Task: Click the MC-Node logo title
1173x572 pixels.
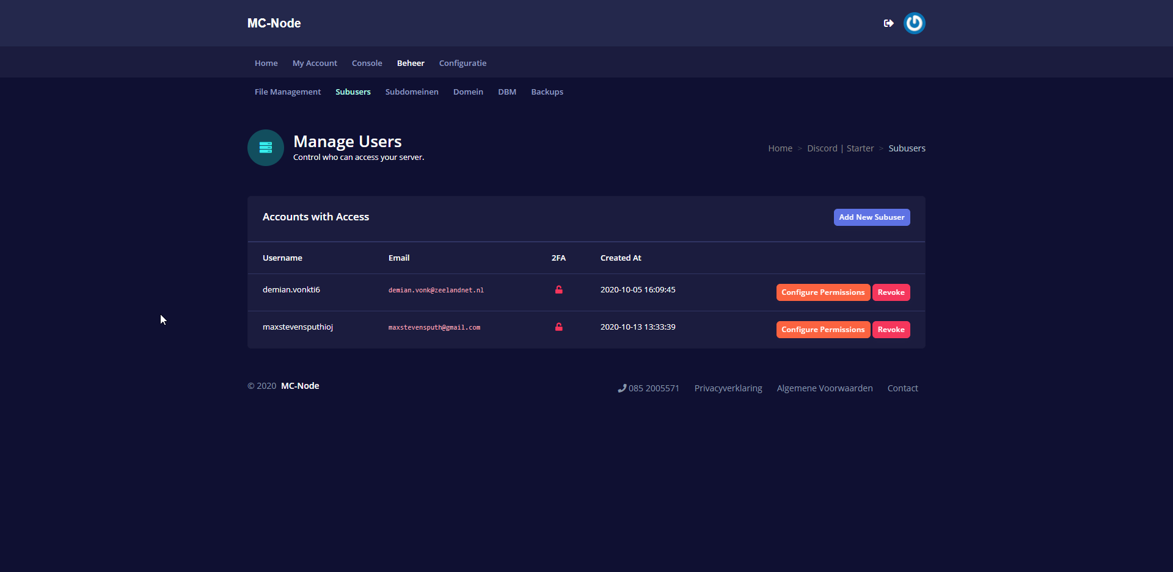Action: 274,23
